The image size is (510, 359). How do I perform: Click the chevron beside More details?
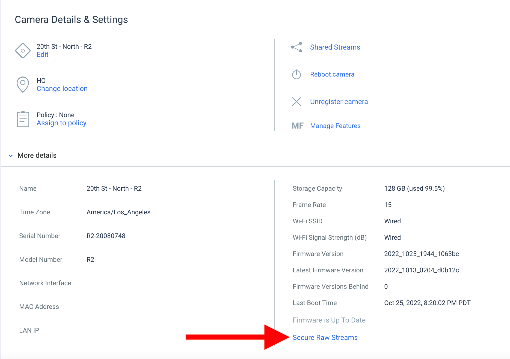tap(10, 156)
